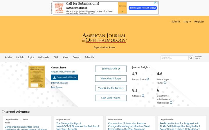Click Supports Open Access text
The height and width of the screenshot is (130, 209).
(105, 47)
